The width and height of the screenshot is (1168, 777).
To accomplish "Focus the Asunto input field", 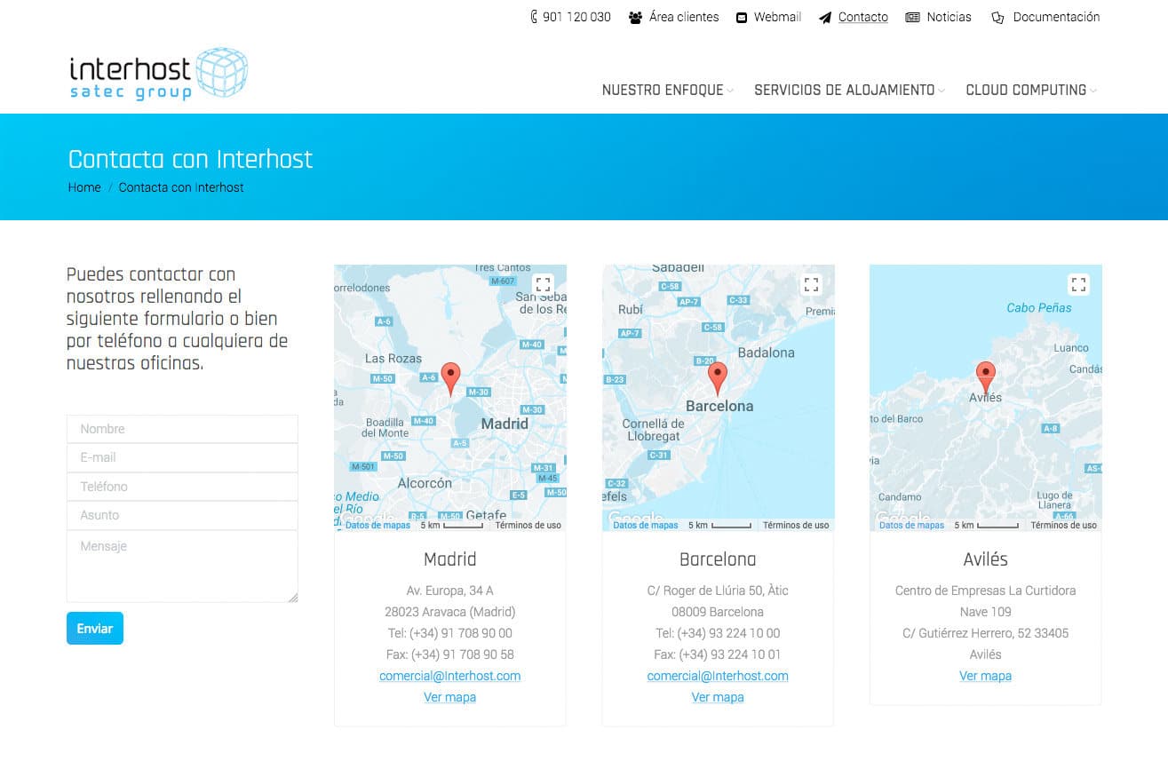I will pos(182,515).
